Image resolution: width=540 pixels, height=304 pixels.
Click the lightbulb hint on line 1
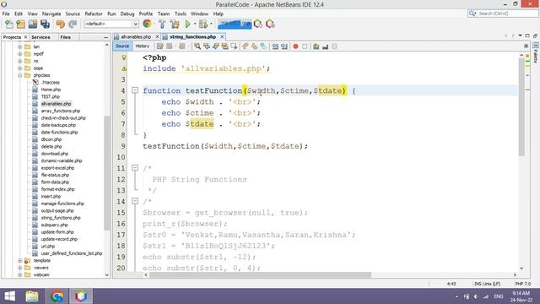pyautogui.click(x=124, y=57)
